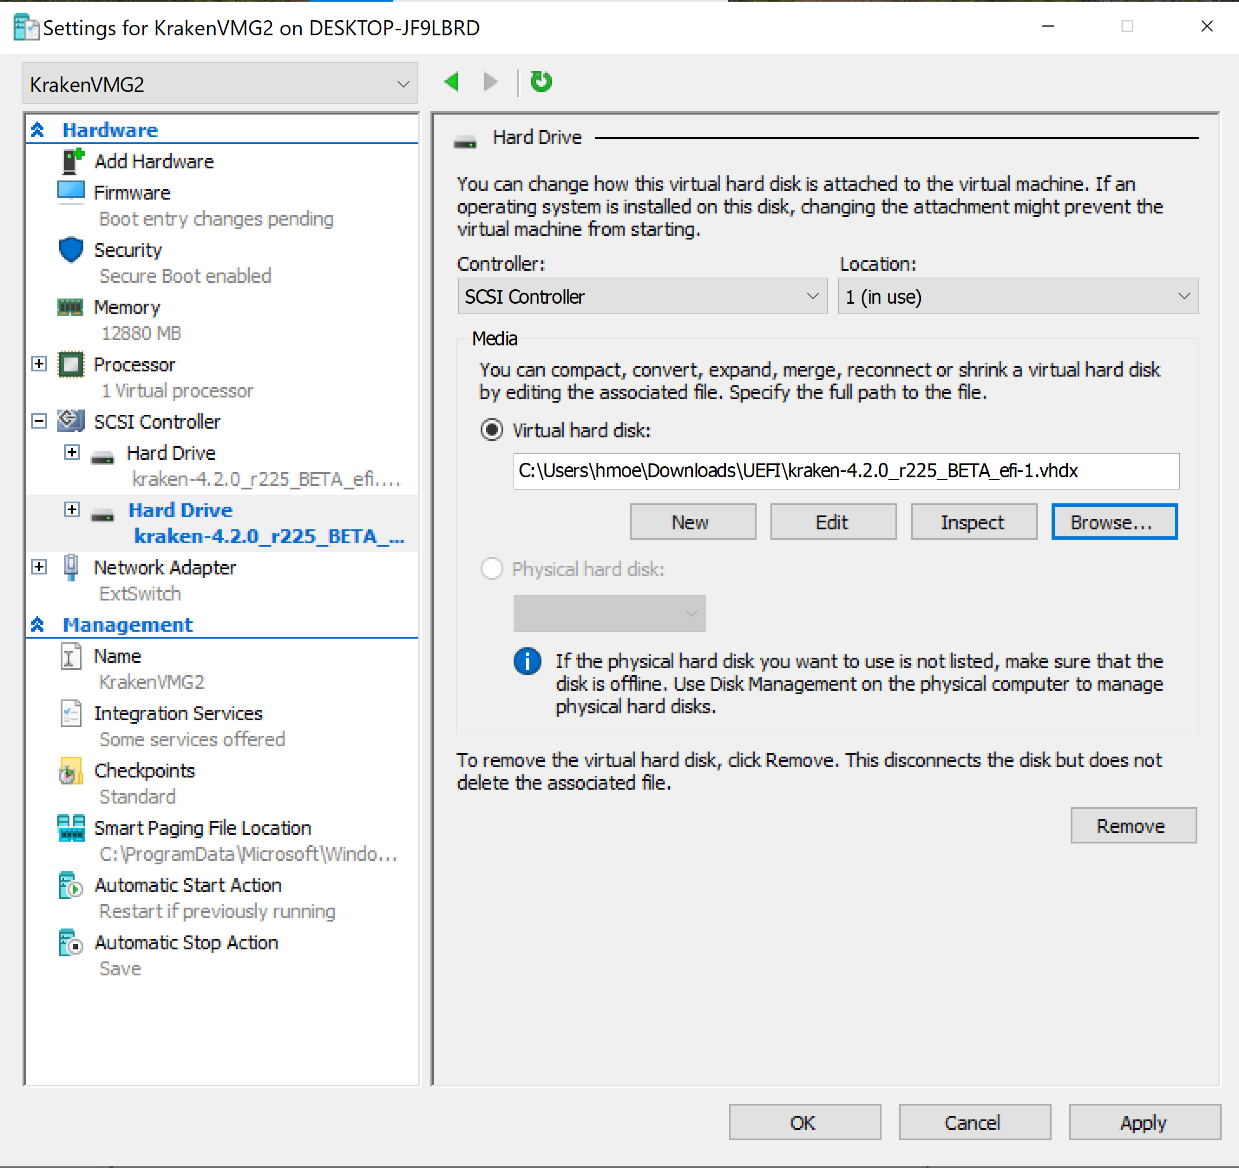Viewport: 1239px width, 1168px height.
Task: Click the Browse... button
Action: point(1113,522)
